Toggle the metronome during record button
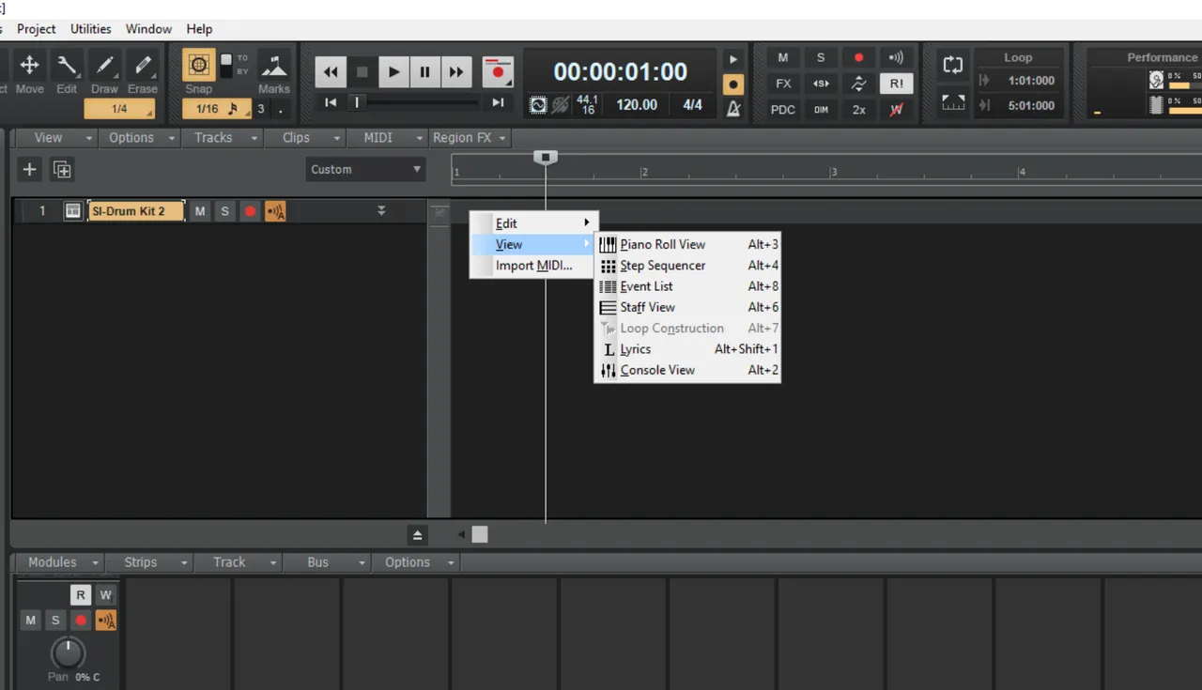1202x690 pixels. point(733,84)
